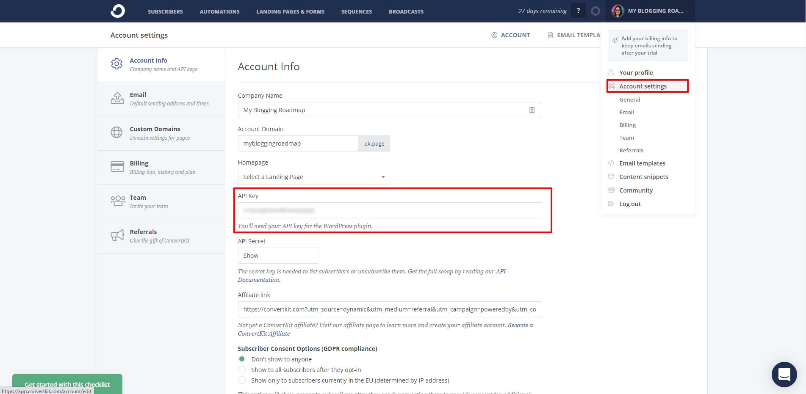Click the Email upload tray icon
Screen dimensions: 806x394
(117, 98)
